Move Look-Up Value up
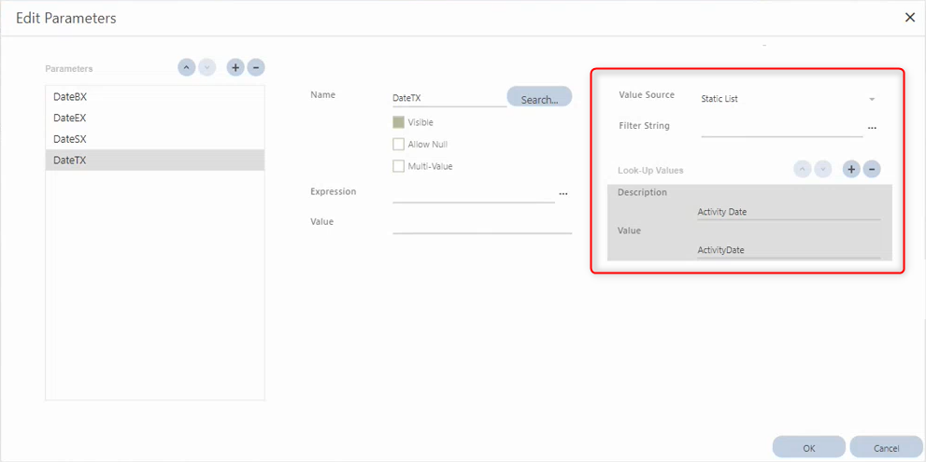 pyautogui.click(x=802, y=170)
